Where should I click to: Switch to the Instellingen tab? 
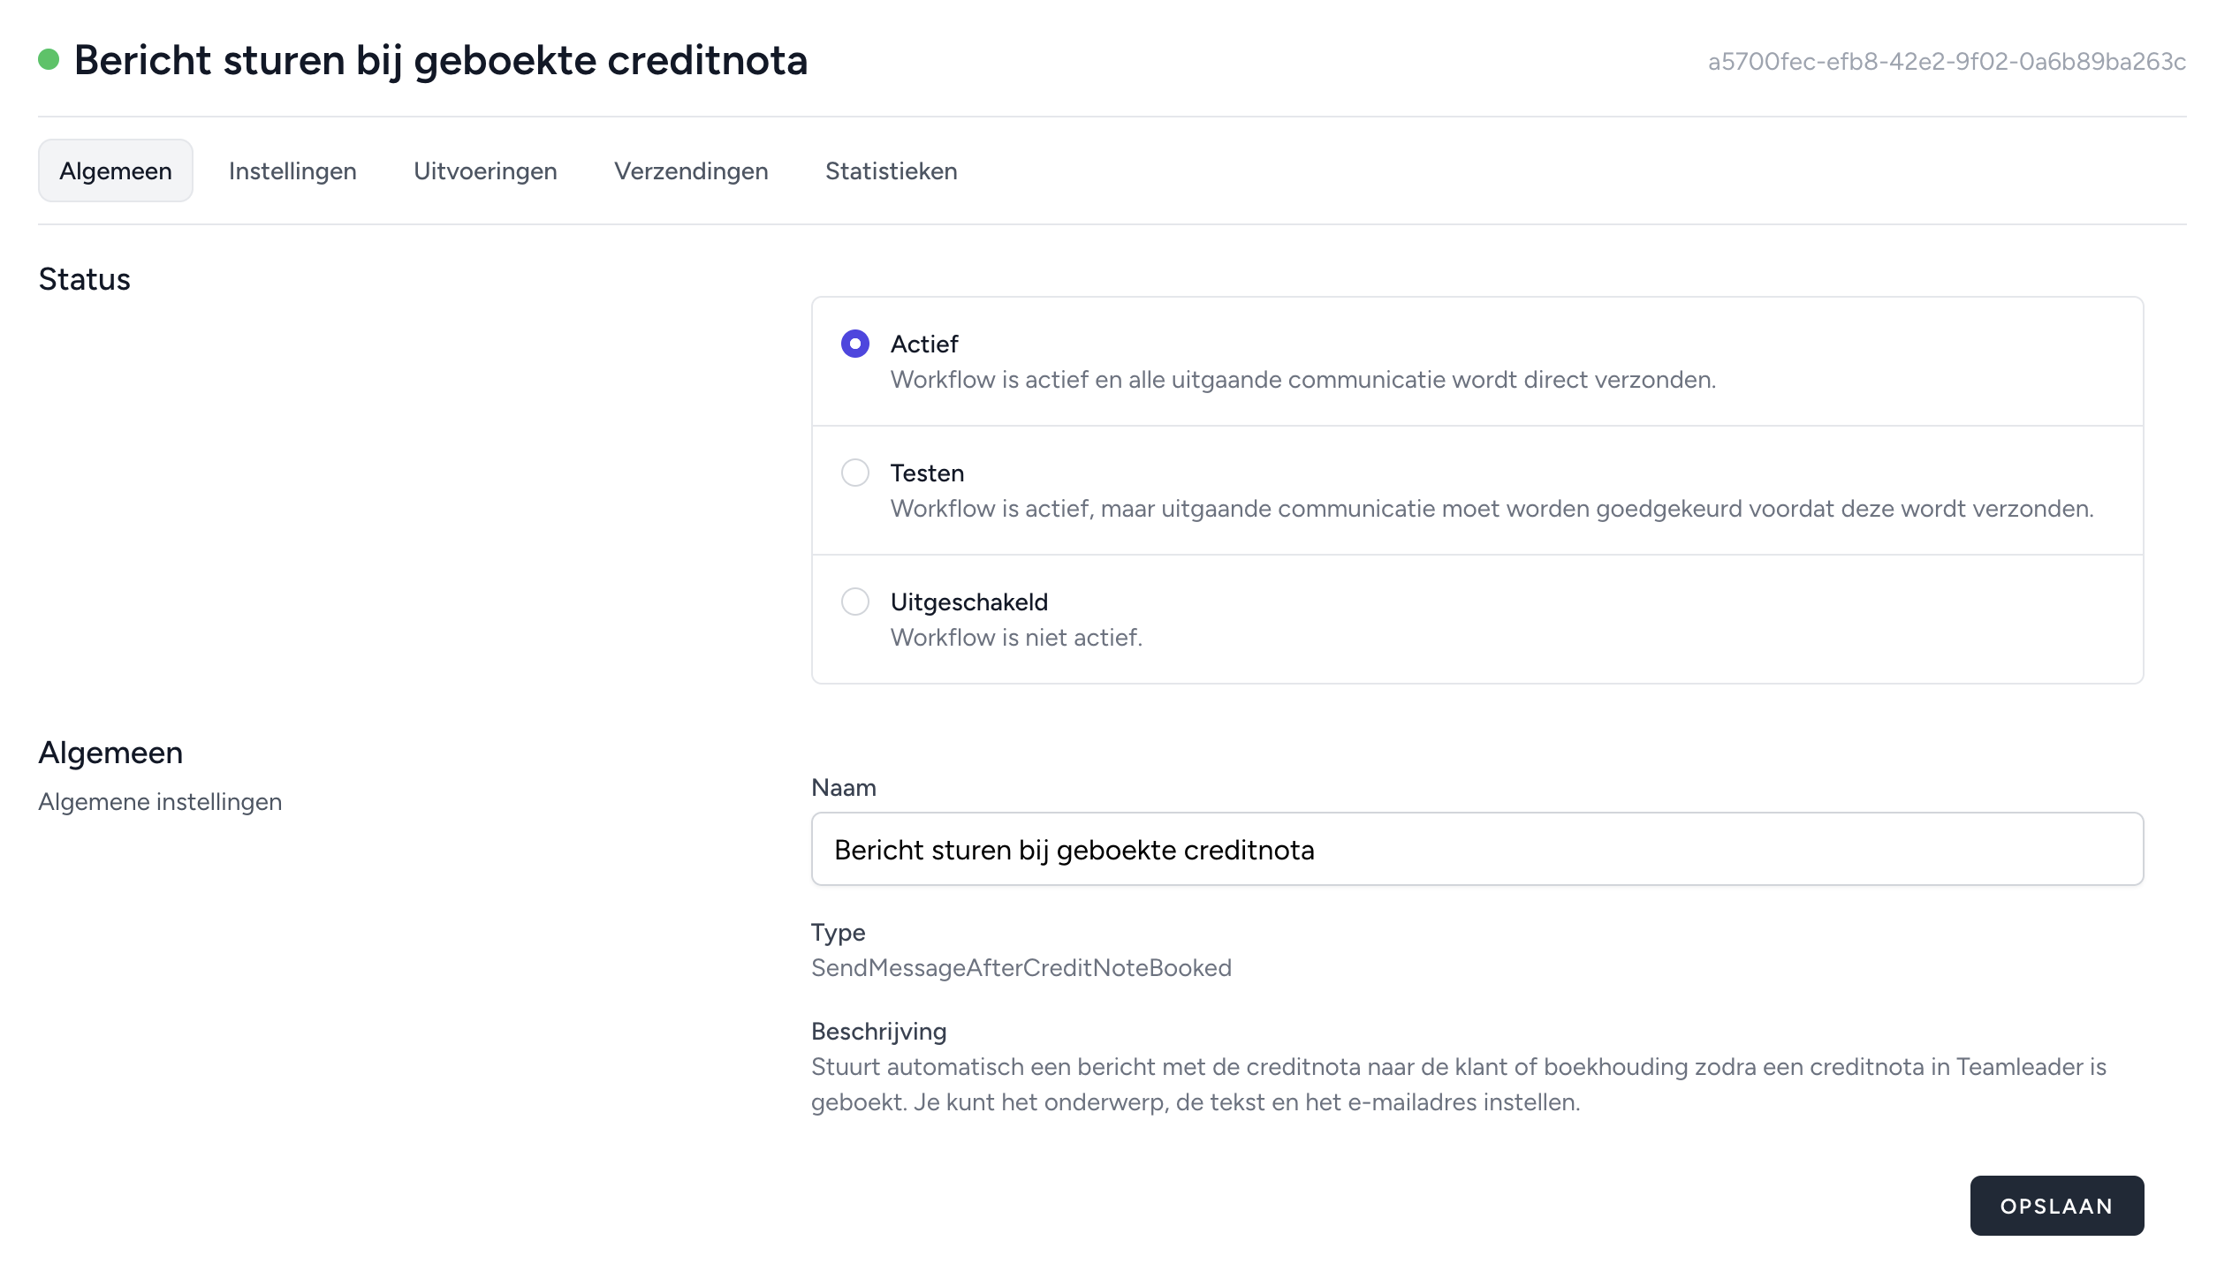coord(292,170)
